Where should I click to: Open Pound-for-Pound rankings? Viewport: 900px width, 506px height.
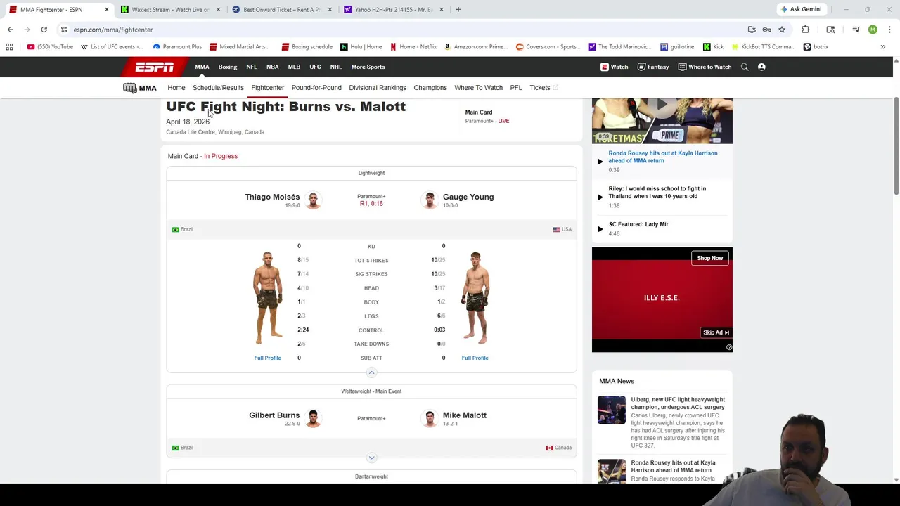316,88
